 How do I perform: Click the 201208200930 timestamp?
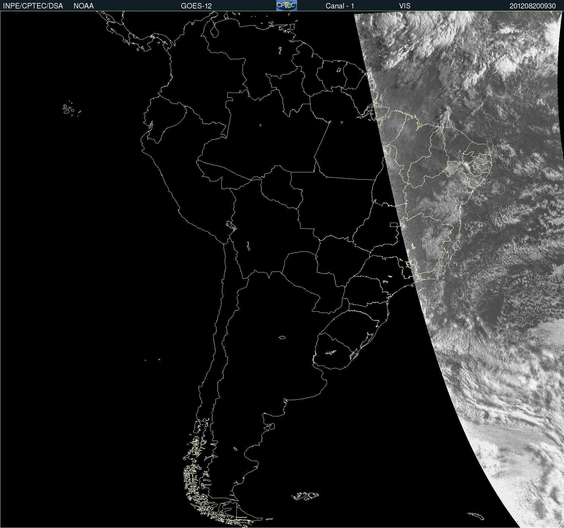click(x=533, y=6)
